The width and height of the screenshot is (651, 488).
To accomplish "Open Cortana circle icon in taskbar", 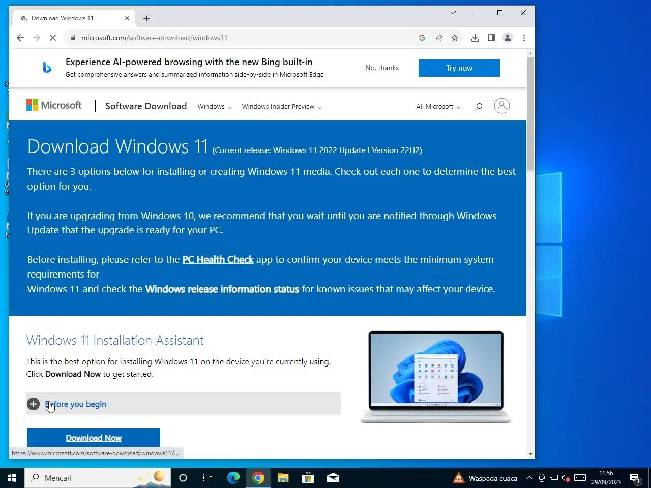I will pos(183,478).
